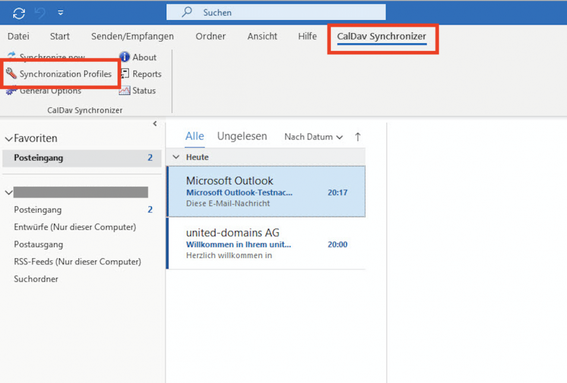Collapse the Heute message group

(176, 157)
